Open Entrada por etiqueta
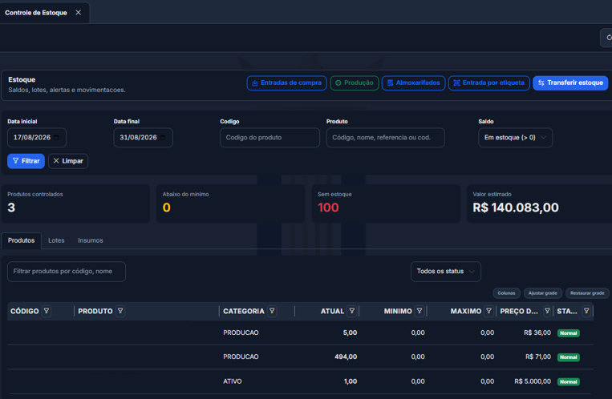 pos(489,83)
